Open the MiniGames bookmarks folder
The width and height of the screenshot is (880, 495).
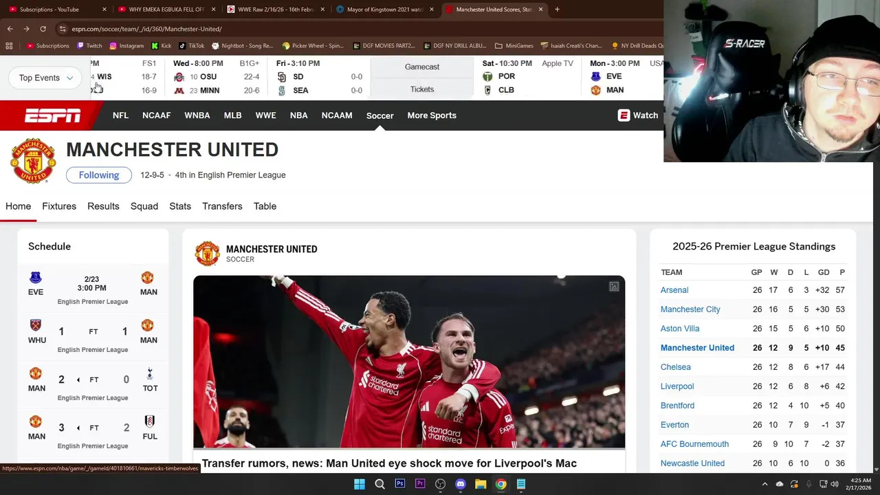514,46
